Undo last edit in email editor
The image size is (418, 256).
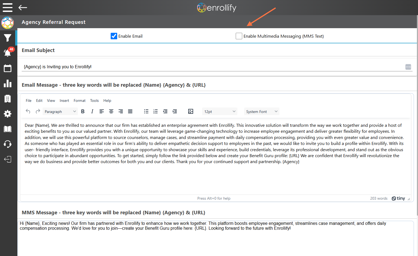[28, 111]
